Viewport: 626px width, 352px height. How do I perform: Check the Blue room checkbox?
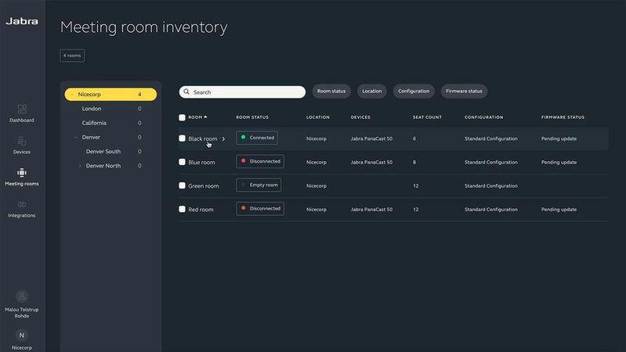(x=182, y=162)
